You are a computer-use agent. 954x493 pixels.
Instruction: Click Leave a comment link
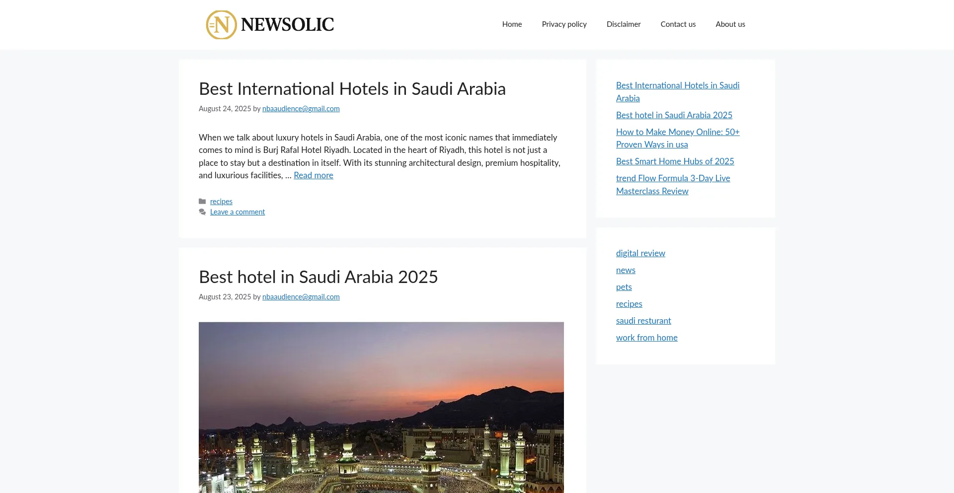238,212
